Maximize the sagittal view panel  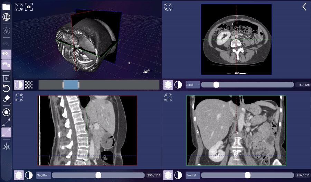19,98
